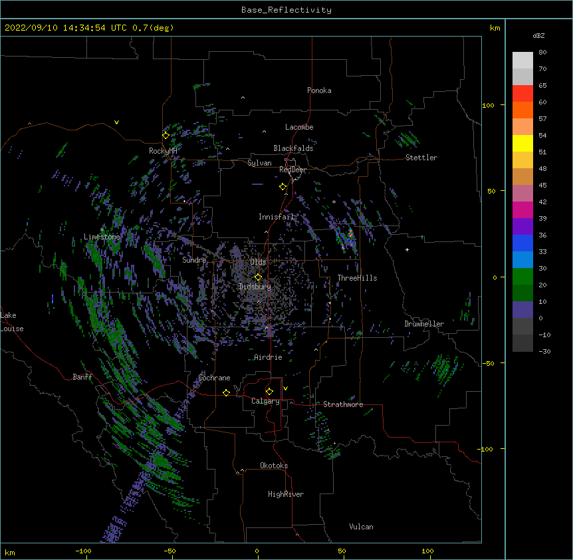Click the Cochrane city label
This screenshot has height=560, width=573.
(x=215, y=378)
